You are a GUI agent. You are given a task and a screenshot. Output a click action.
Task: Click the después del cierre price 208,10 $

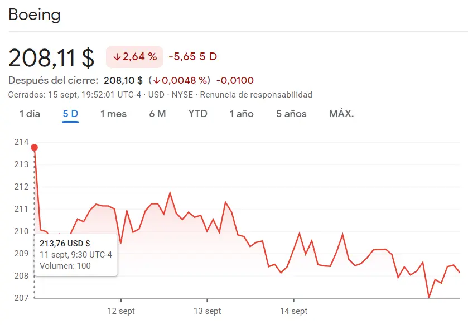point(123,80)
